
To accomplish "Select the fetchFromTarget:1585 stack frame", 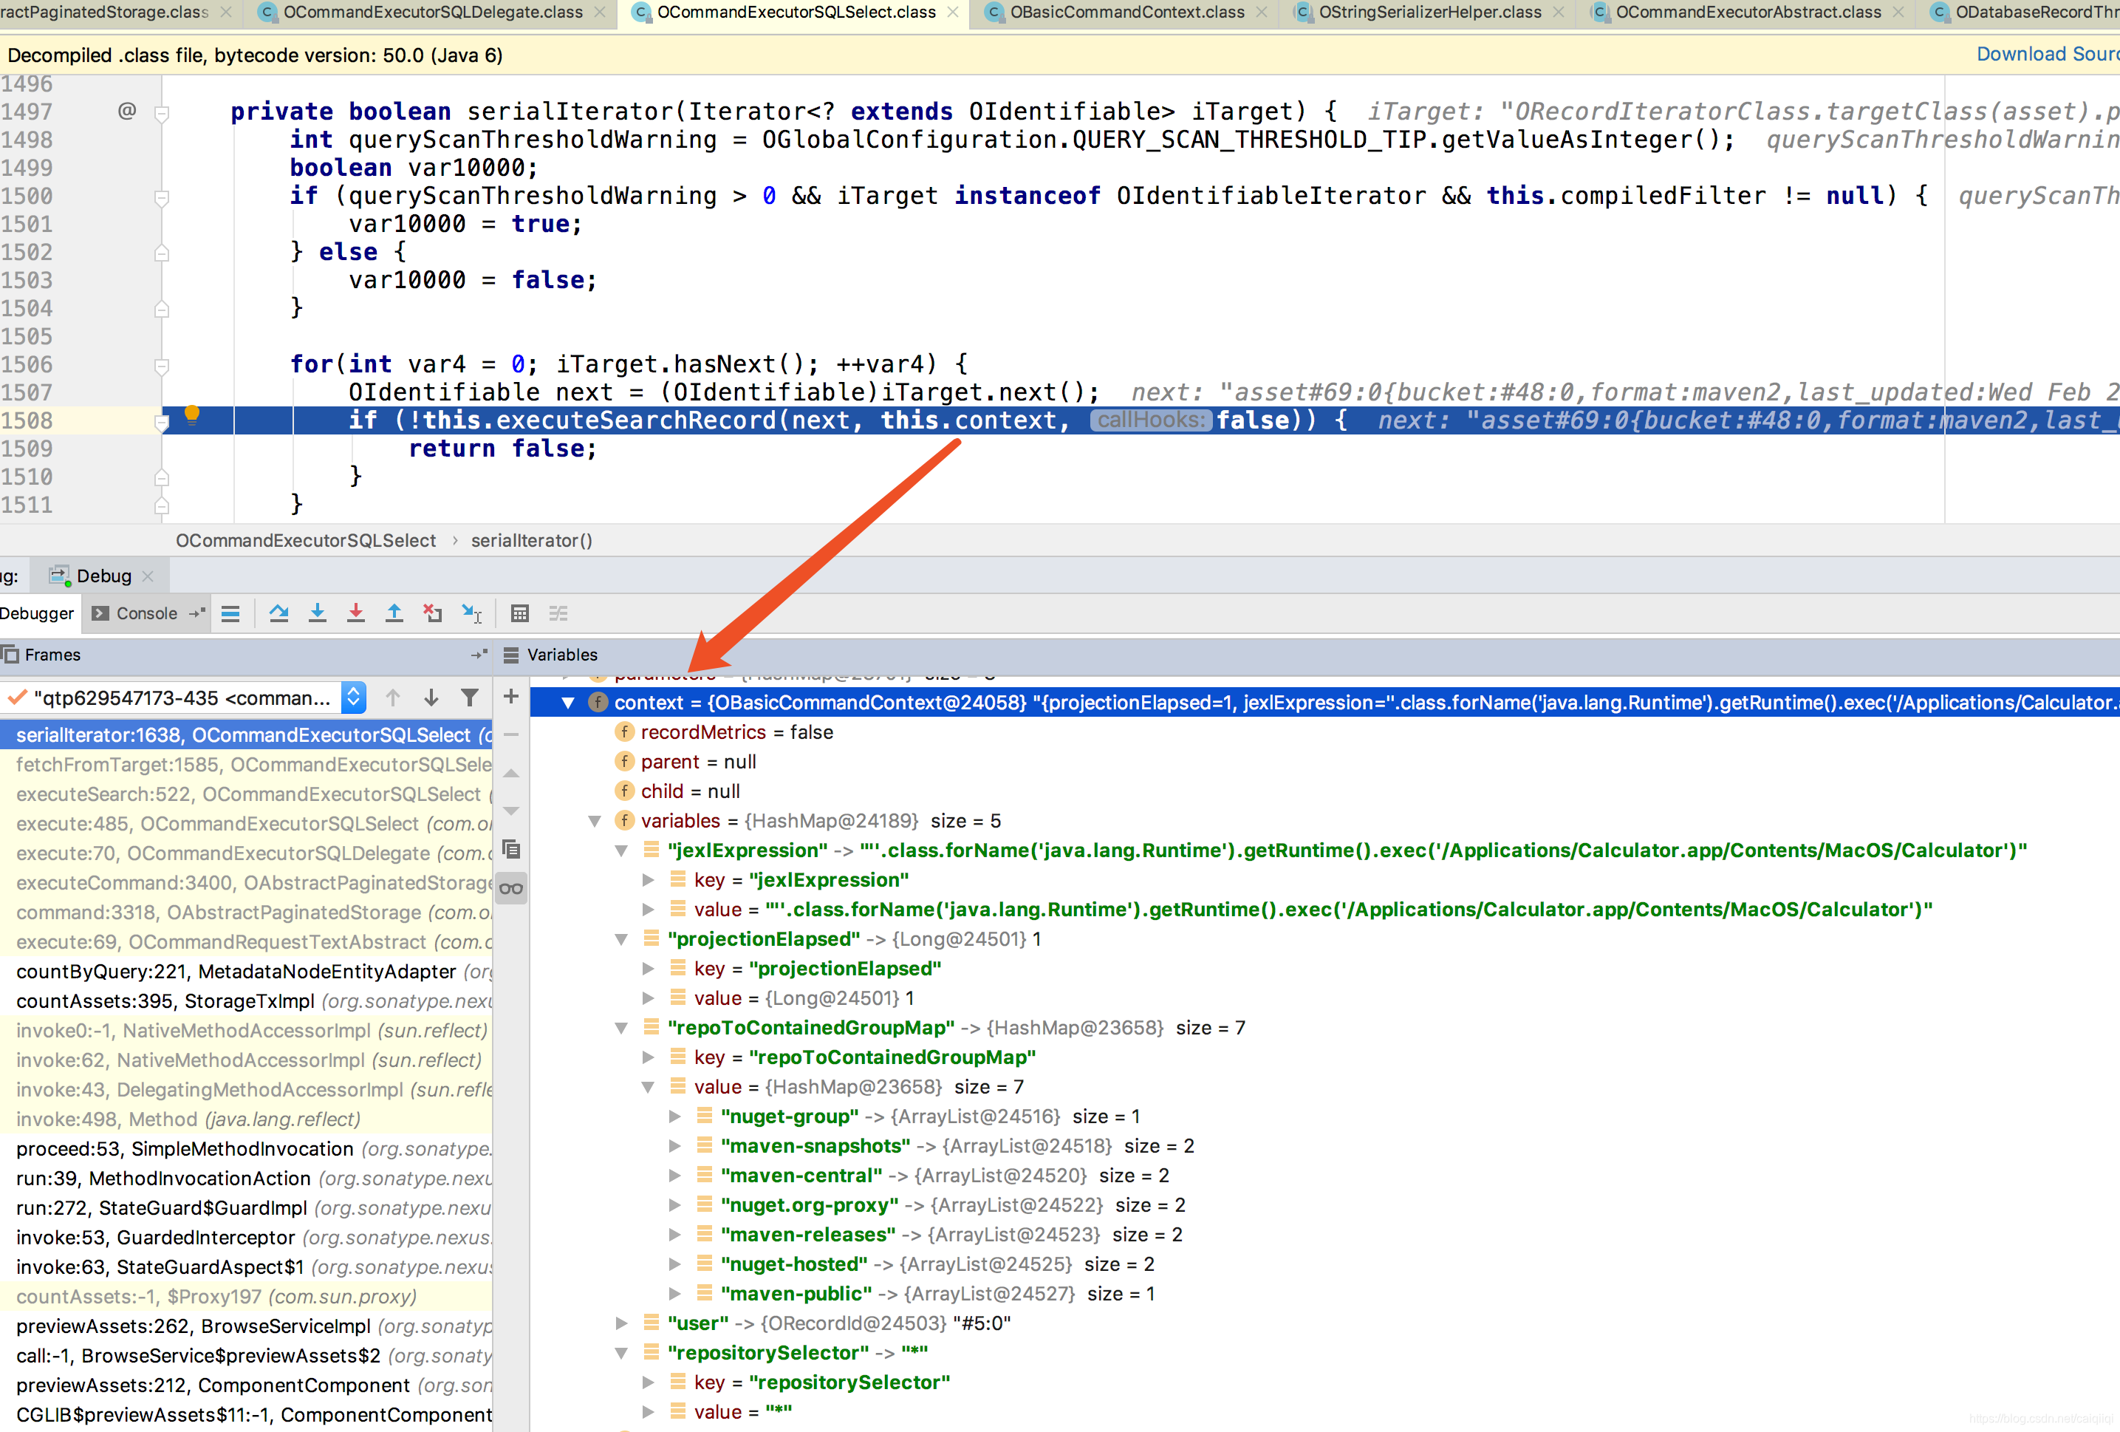I will [246, 765].
